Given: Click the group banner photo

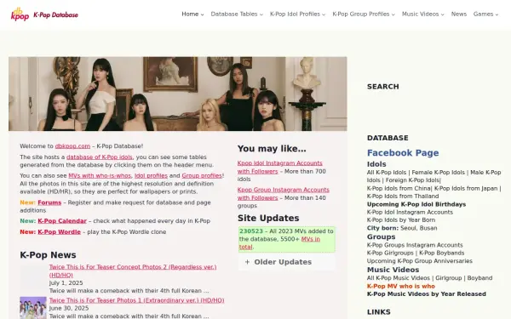Looking at the screenshot, I should click(178, 94).
